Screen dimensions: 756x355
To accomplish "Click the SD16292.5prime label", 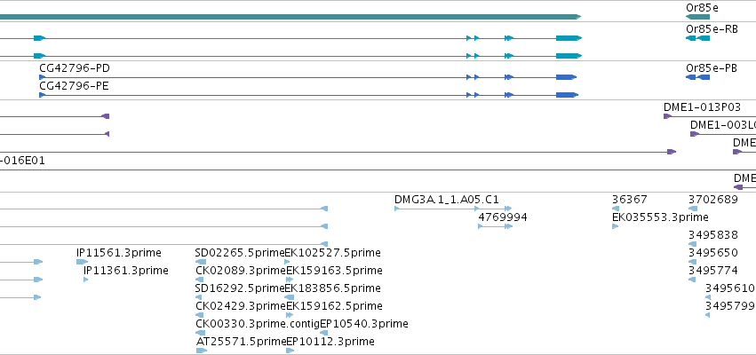I will coord(240,288).
